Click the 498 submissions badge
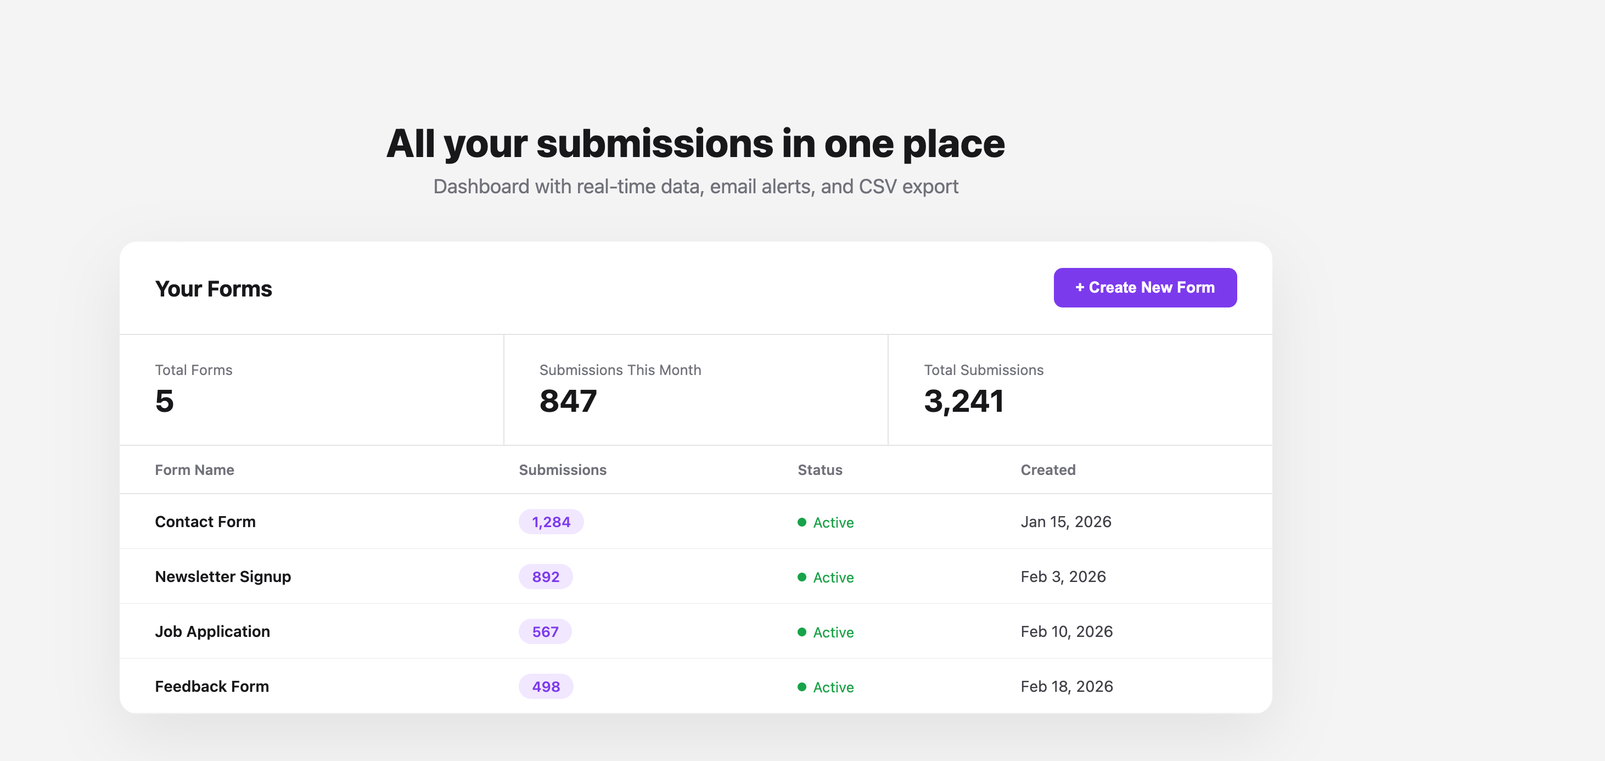1605x761 pixels. (545, 686)
